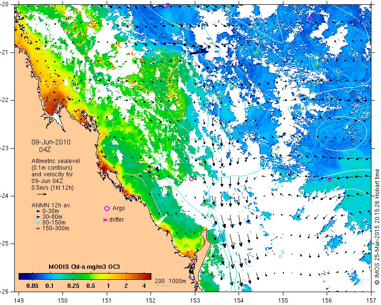Select the red 150-300m legend arrow

click(x=38, y=228)
